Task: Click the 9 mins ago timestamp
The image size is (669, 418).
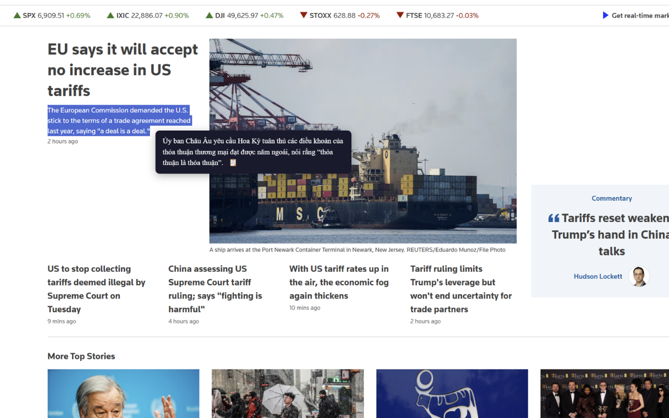Action: (x=62, y=321)
